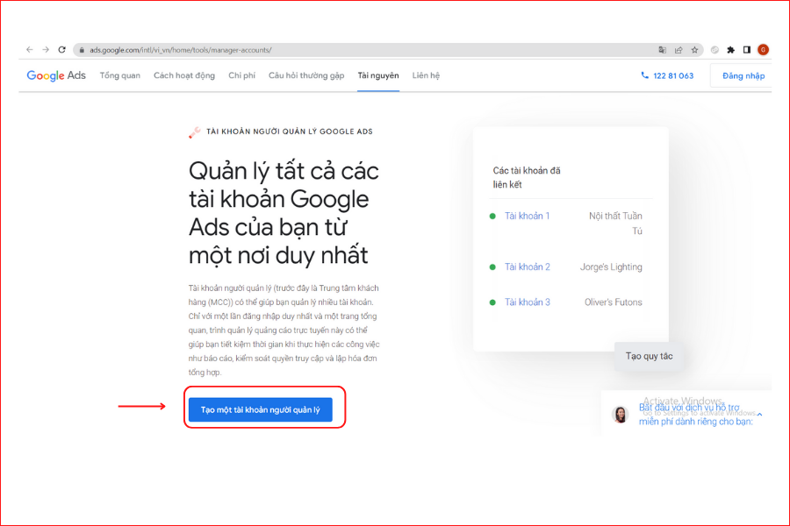Collapse the support chat chevron
The width and height of the screenshot is (790, 526).
pyautogui.click(x=760, y=415)
